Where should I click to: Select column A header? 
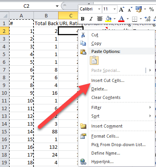[21, 16]
